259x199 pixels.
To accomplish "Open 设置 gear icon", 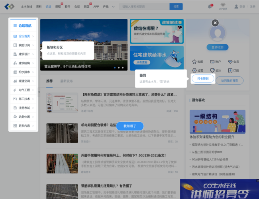I will pos(194,70).
